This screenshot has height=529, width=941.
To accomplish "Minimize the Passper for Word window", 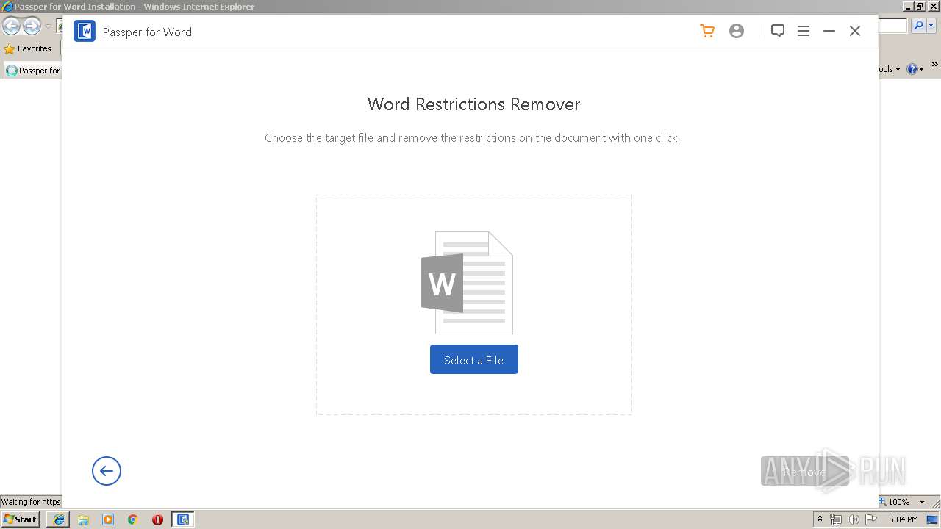I will (829, 31).
